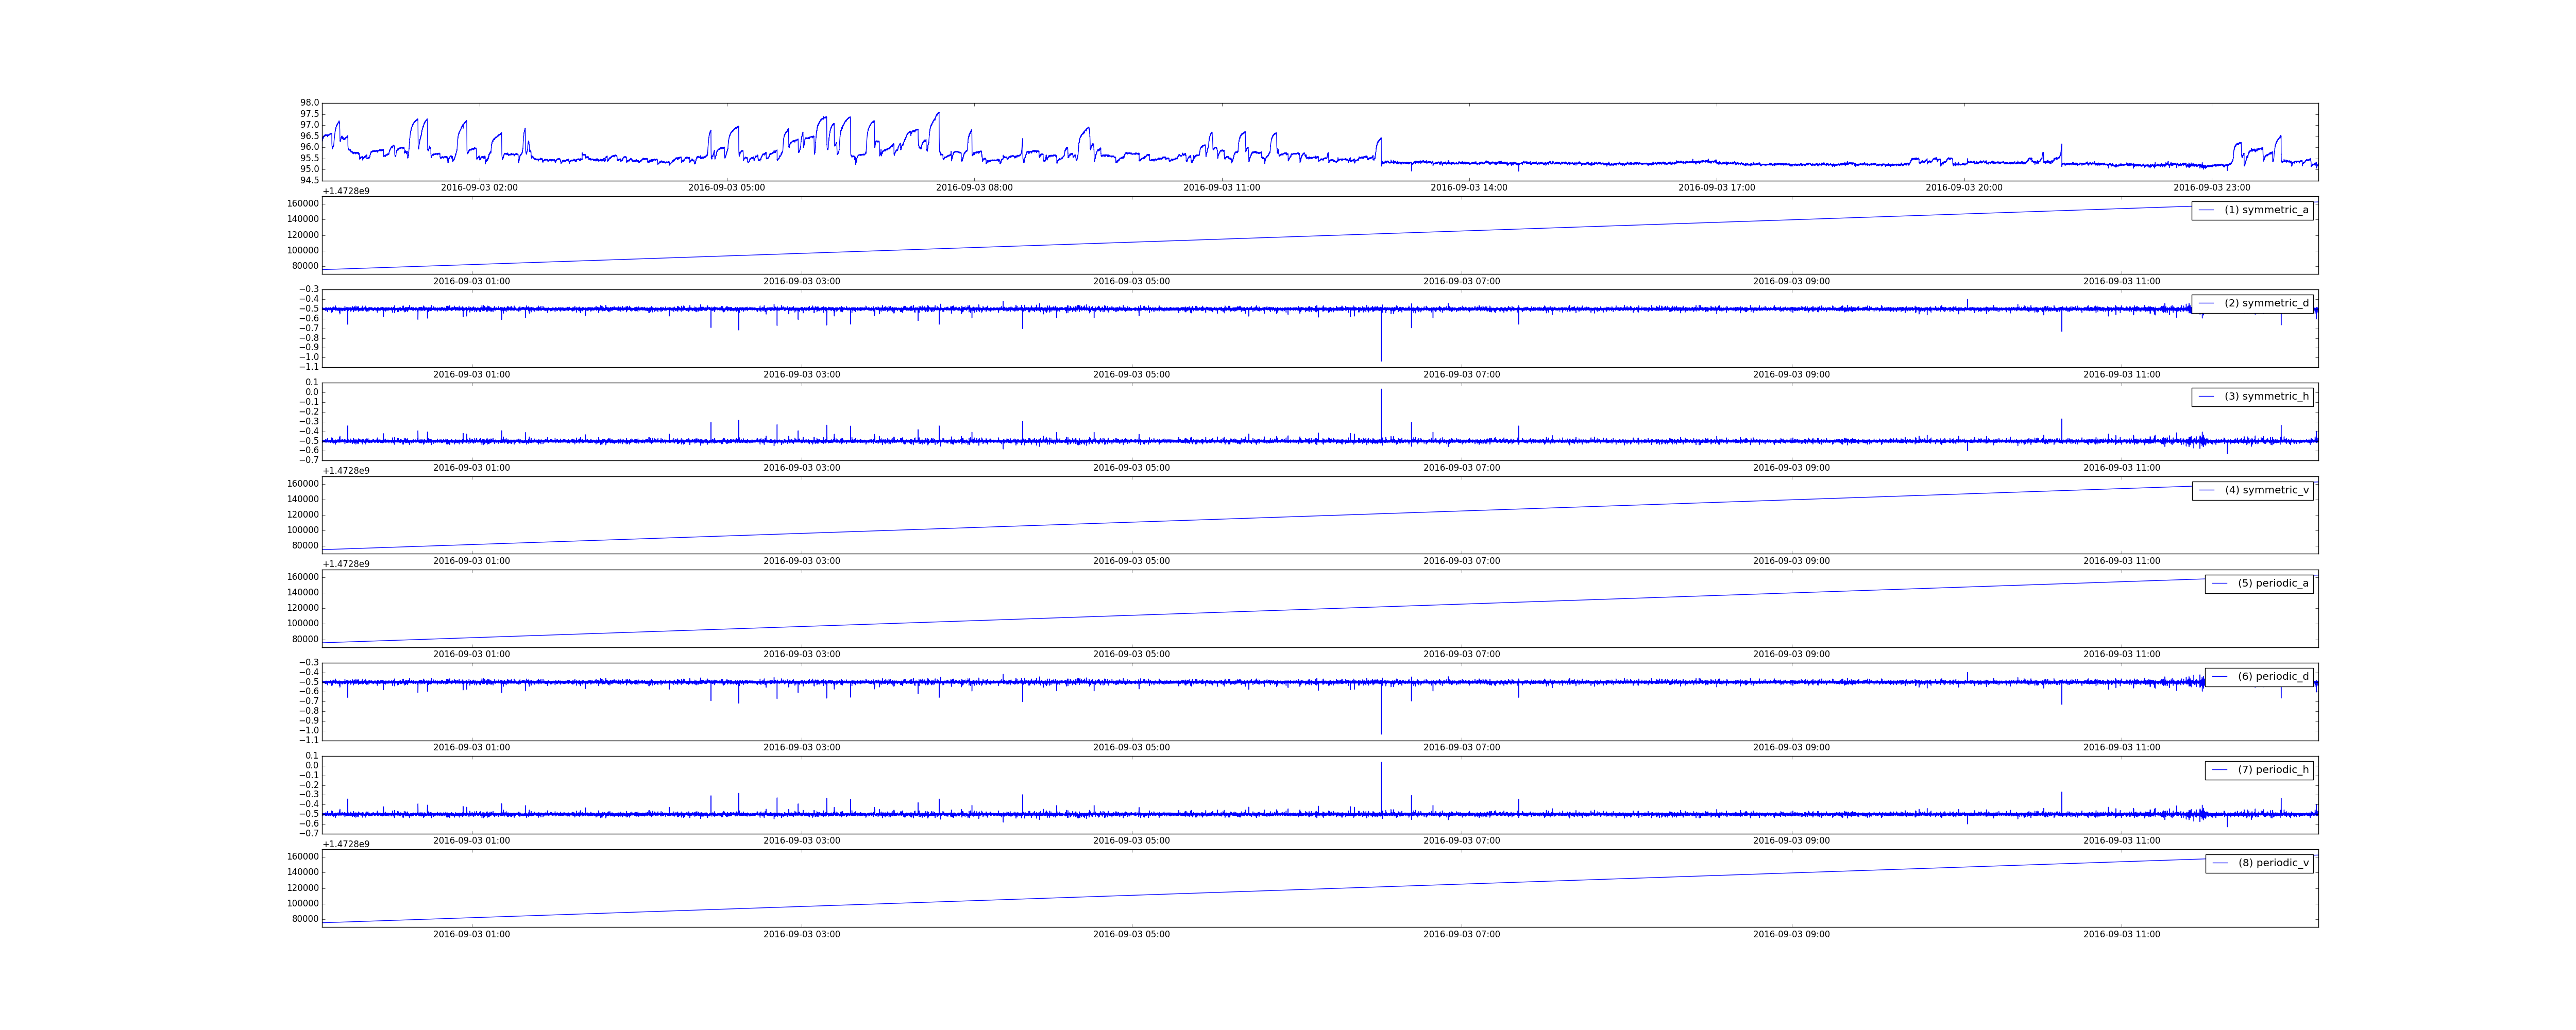This screenshot has height=1030, width=2576.
Task: Click the 80000 tick of periodic_v plot
Action: 305,919
